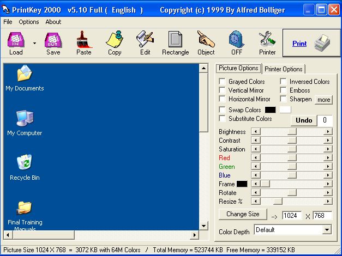Open the Color Depth dropdown
The image size is (342, 256).
327,230
